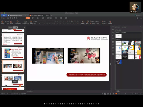
Task: Click the share icon at ribbon right
Action: point(137,18)
